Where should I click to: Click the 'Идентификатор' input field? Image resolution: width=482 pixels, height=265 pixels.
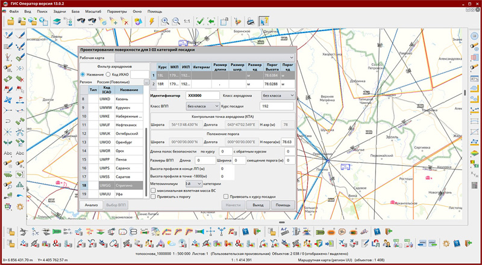point(202,96)
